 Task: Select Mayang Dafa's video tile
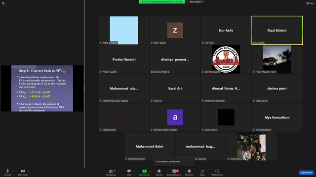point(124,118)
